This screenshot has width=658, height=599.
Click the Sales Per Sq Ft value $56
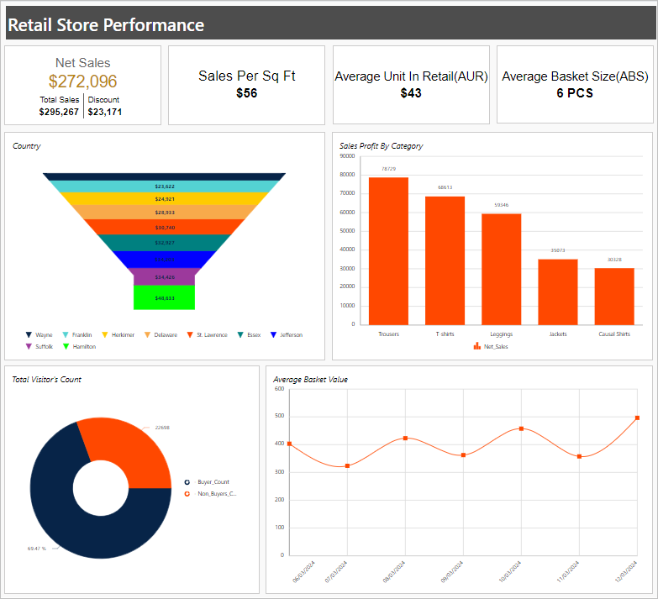(247, 93)
